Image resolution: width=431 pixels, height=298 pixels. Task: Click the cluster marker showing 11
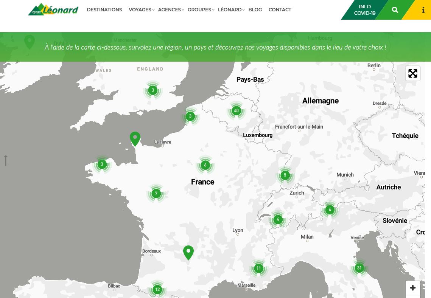258,269
